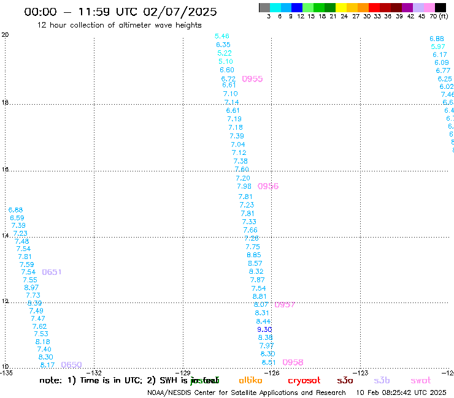Click the wave height value 8.81
This screenshot has width=454, height=398.
click(x=260, y=296)
